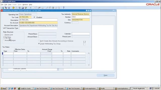
Task: Click the Description field
Action: click(38, 20)
